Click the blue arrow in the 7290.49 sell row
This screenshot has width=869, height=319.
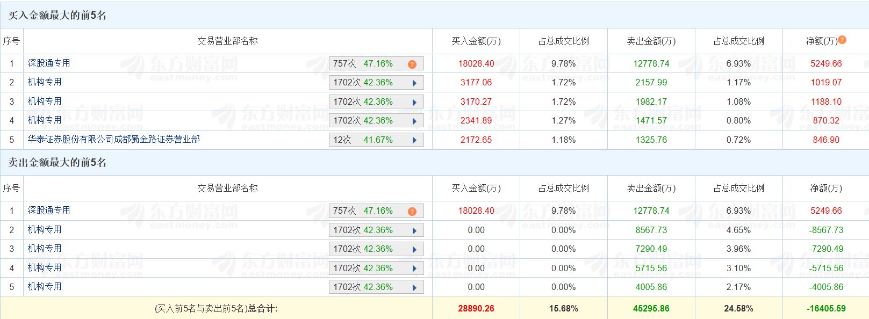(414, 250)
